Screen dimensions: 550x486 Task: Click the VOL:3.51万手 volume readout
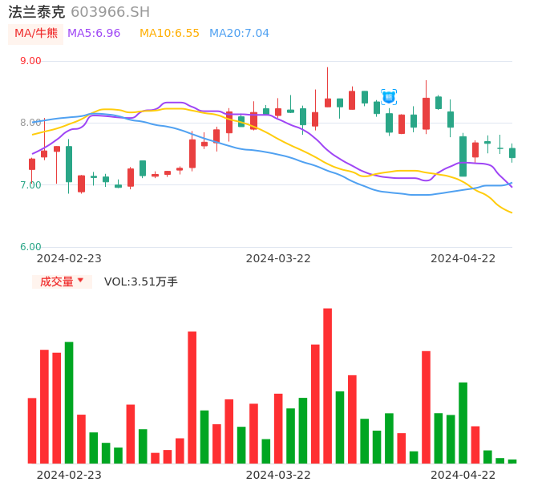[x=141, y=281]
